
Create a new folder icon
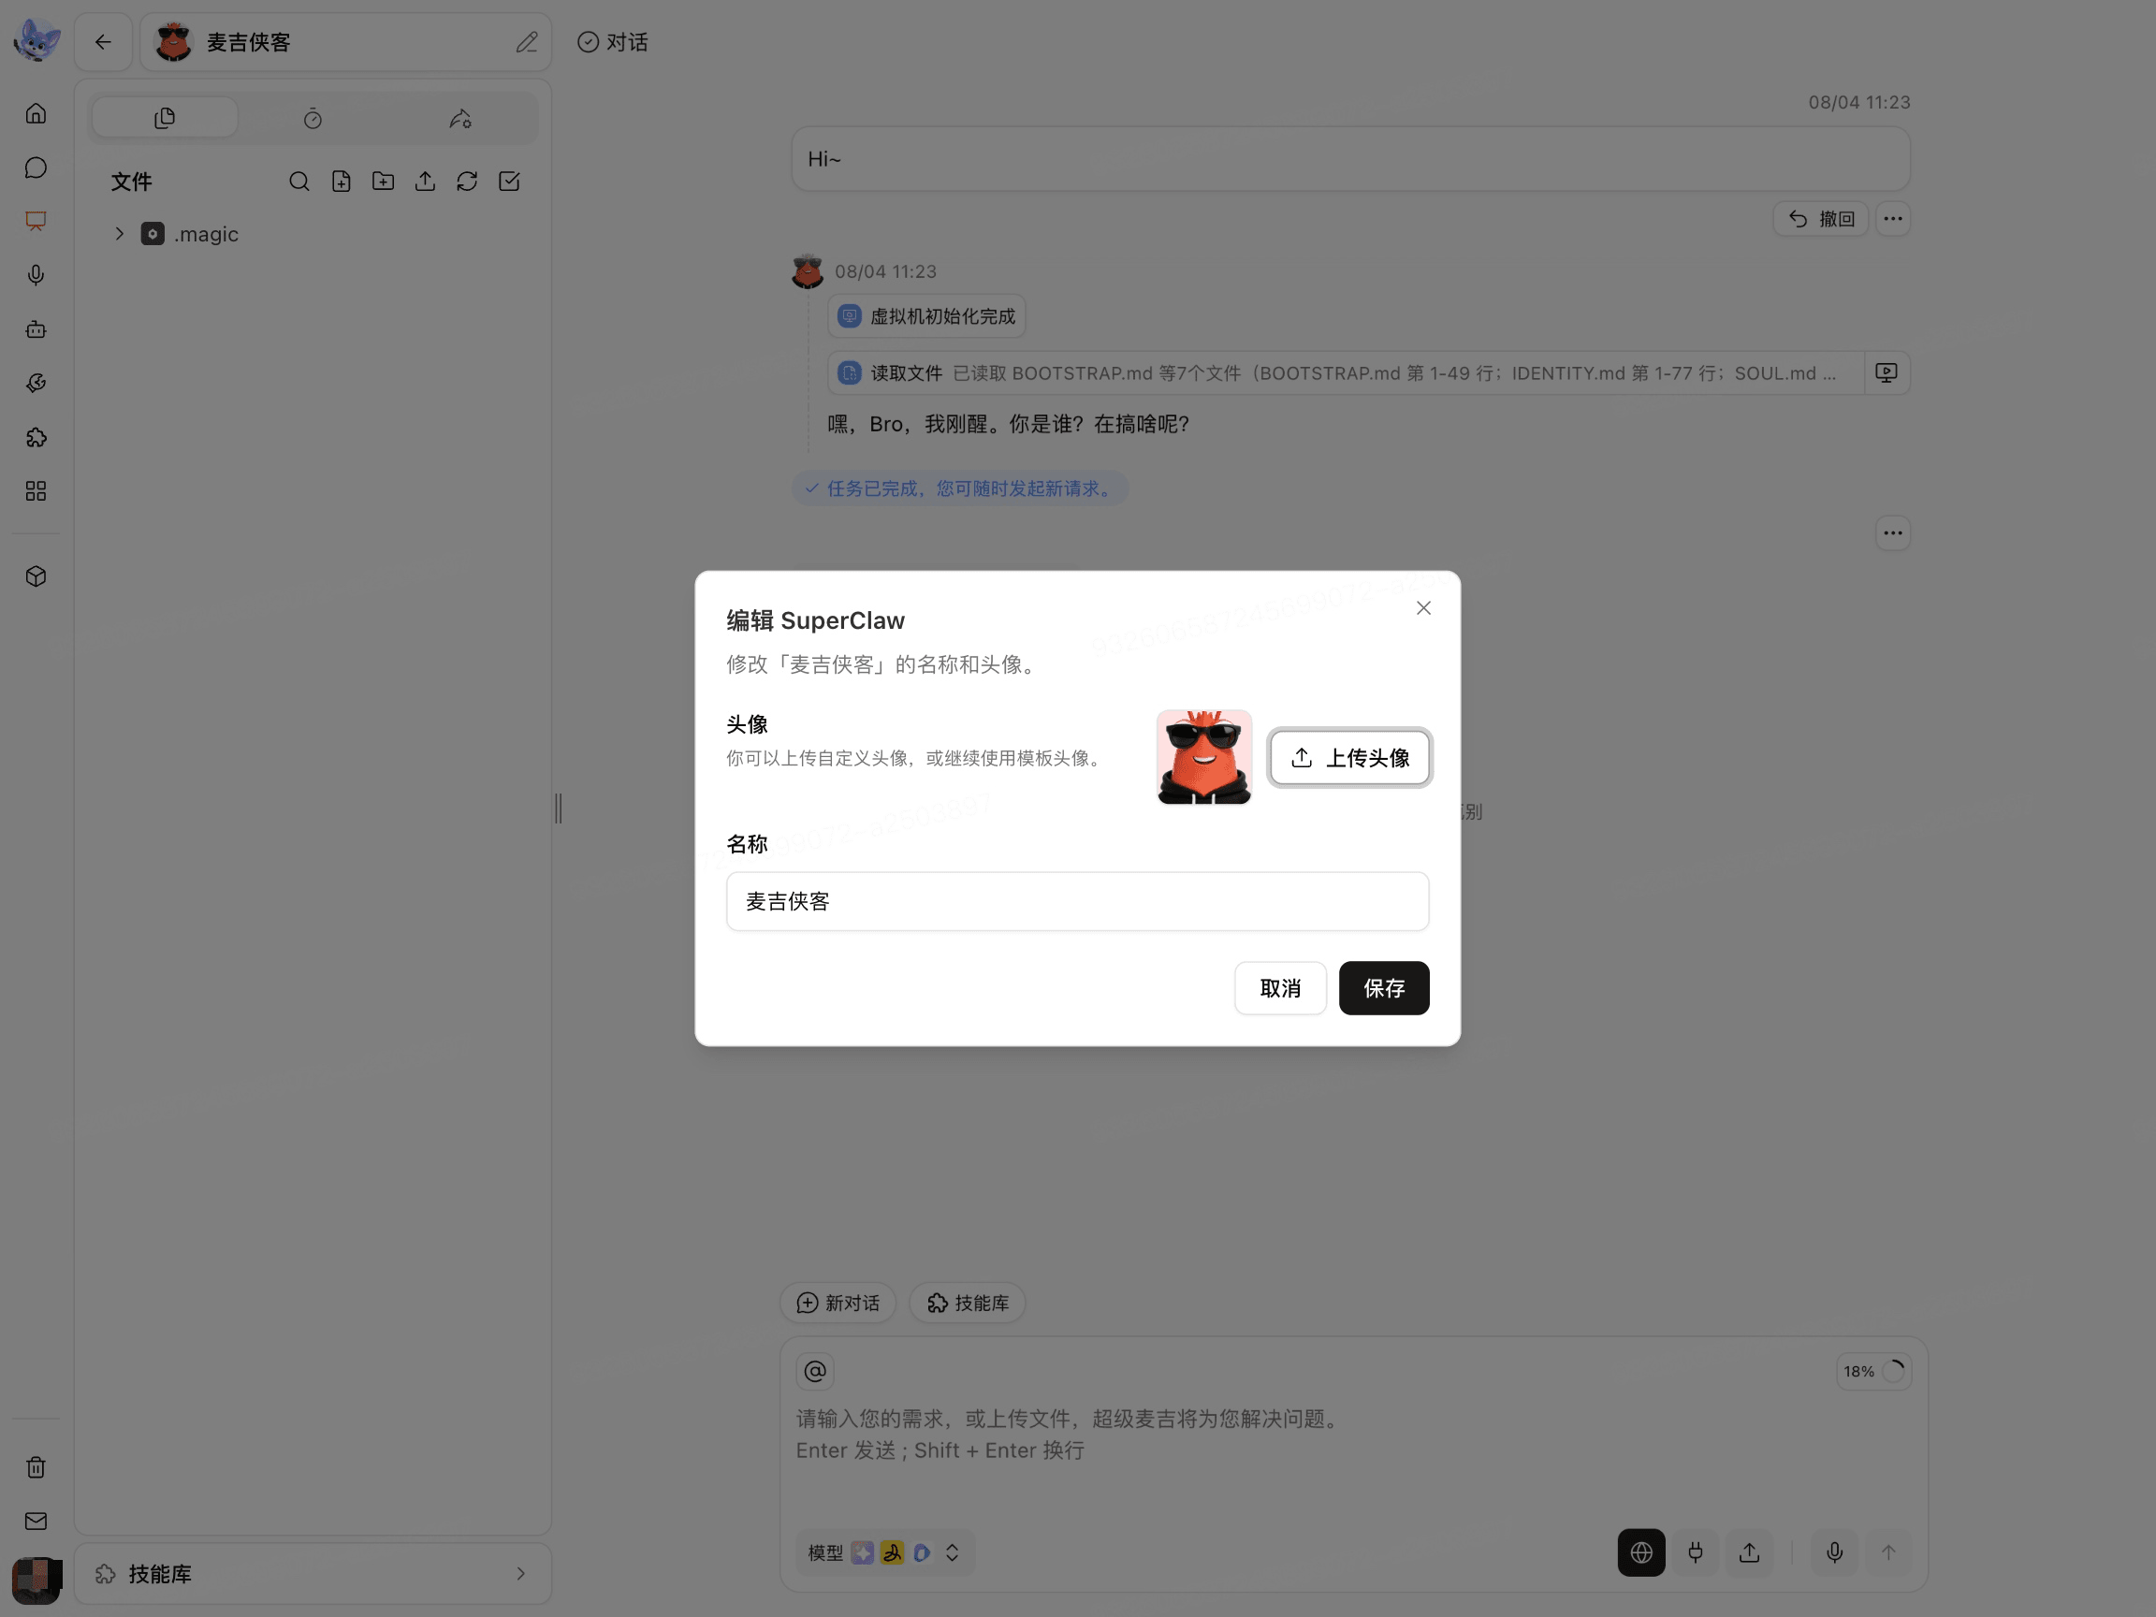click(x=383, y=182)
